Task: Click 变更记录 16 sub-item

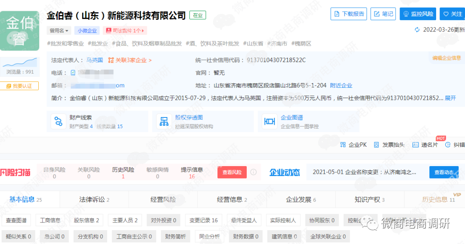Action: pos(203,220)
